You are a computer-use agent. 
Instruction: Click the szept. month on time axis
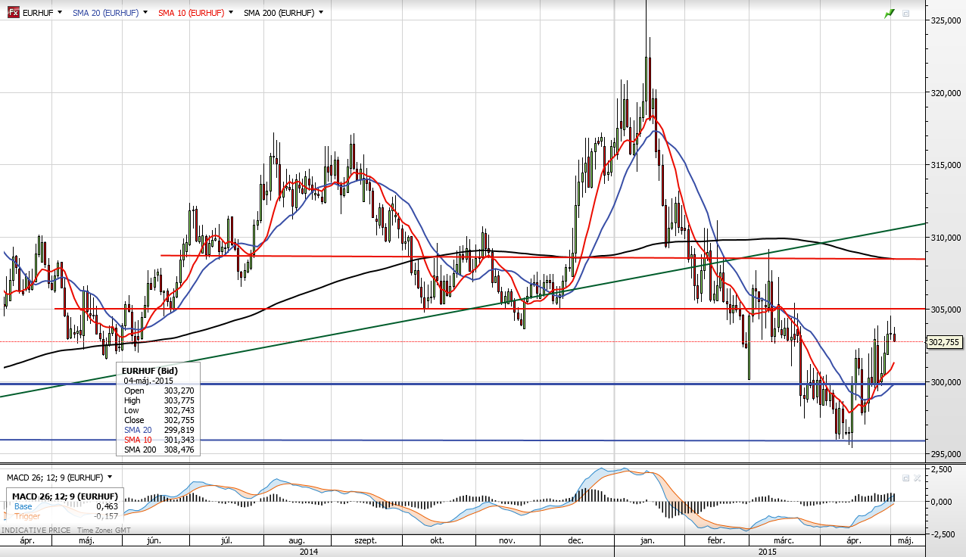click(x=366, y=541)
